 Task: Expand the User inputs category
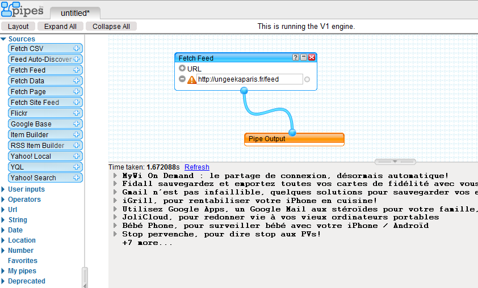click(x=3, y=189)
